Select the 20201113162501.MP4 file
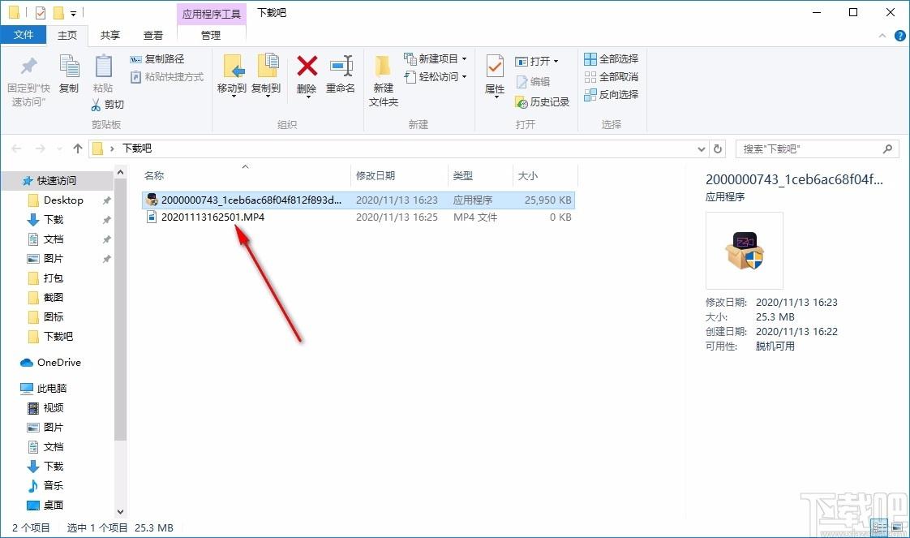910x538 pixels. [358, 217]
